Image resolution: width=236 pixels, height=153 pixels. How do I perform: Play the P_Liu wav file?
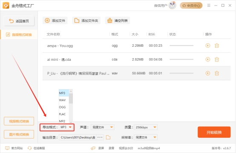pos(208,73)
